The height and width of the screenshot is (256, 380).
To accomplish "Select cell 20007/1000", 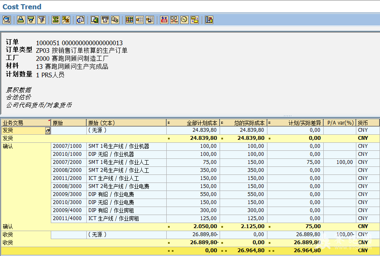I will click(69, 146).
